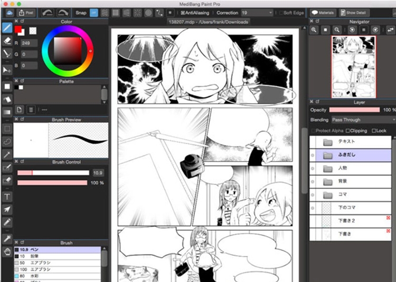This screenshot has height=282, width=396.
Task: Switch to the 138207.mdp document tab
Action: pyautogui.click(x=209, y=22)
